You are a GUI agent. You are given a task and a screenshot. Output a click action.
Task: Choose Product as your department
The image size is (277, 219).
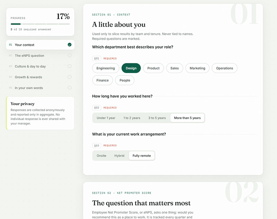click(153, 68)
